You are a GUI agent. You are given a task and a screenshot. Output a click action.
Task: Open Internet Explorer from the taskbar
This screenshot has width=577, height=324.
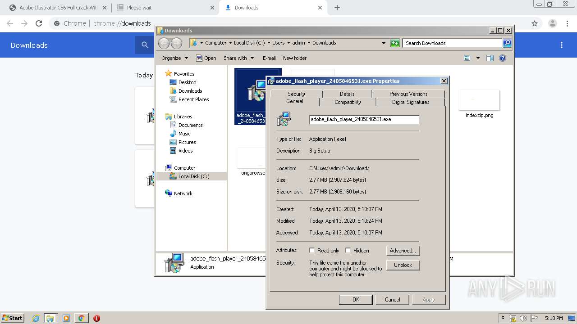click(x=36, y=318)
